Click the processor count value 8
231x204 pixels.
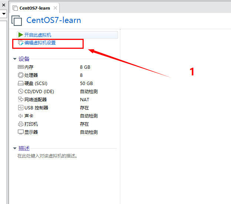(x=81, y=75)
